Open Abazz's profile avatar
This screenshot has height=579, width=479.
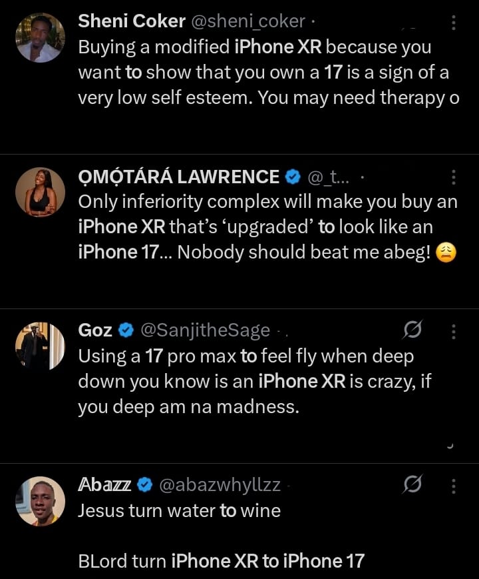(x=40, y=502)
